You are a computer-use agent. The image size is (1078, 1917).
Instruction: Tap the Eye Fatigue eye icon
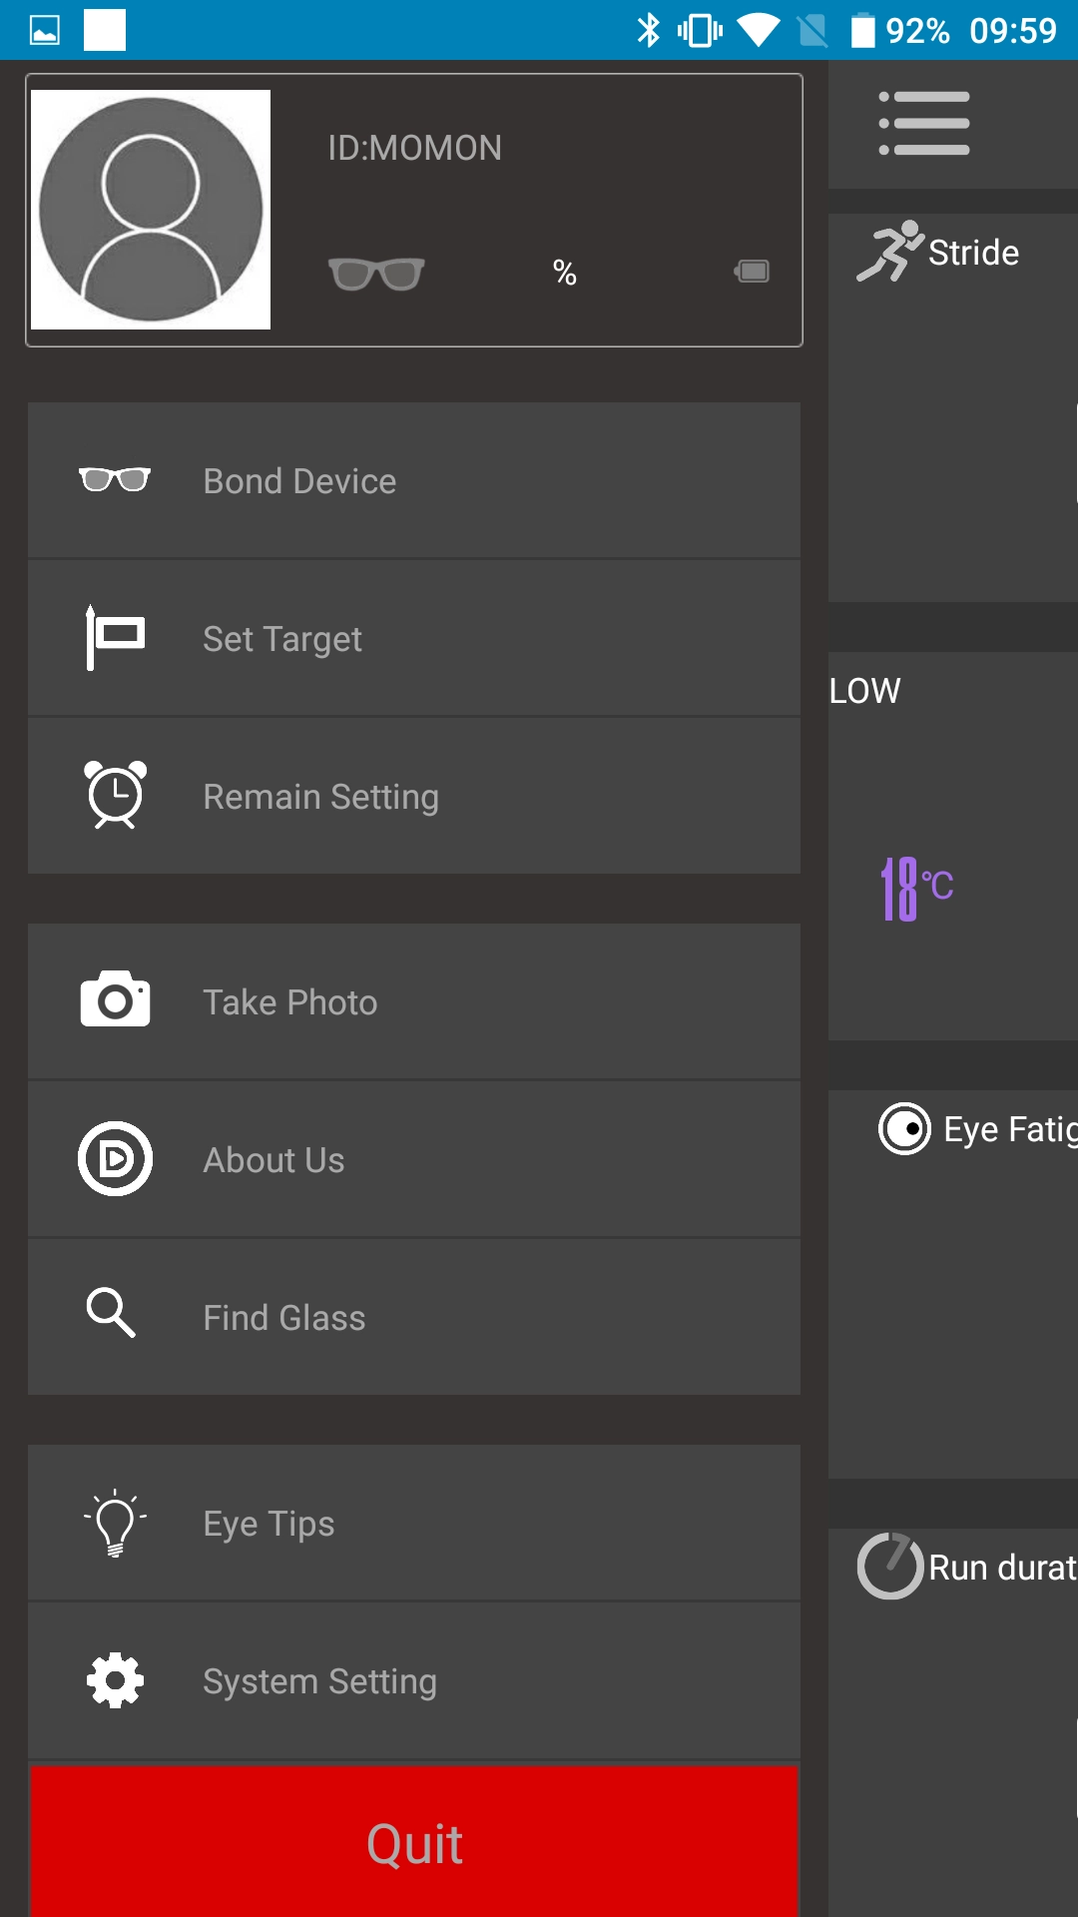click(904, 1128)
